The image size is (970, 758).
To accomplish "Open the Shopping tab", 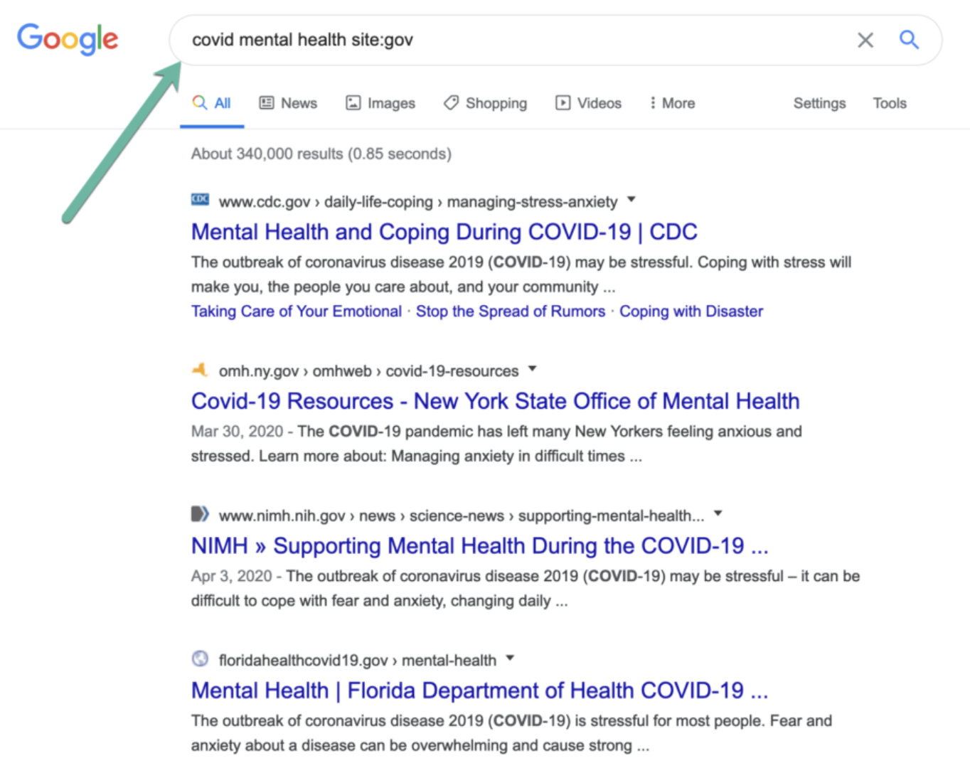I will 485,103.
